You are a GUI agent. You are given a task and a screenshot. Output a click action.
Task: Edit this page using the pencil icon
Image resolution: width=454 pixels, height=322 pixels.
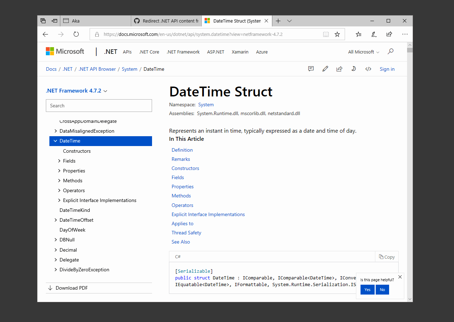click(x=325, y=69)
